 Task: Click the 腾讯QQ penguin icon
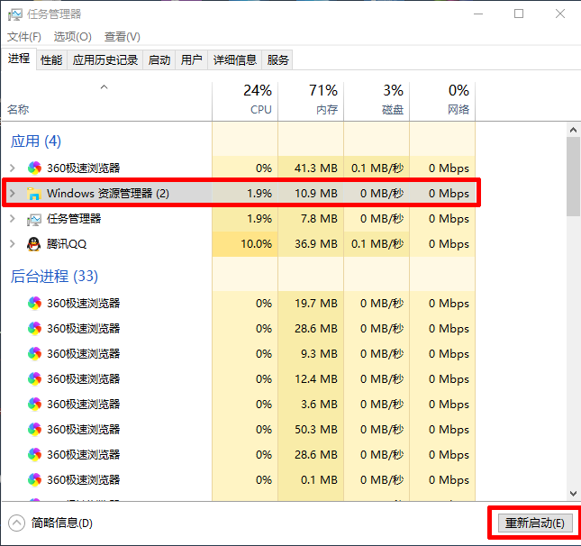click(x=34, y=243)
